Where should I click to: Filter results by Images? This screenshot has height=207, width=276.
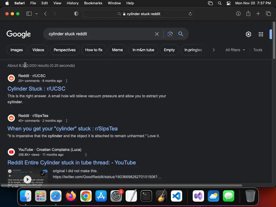16,50
